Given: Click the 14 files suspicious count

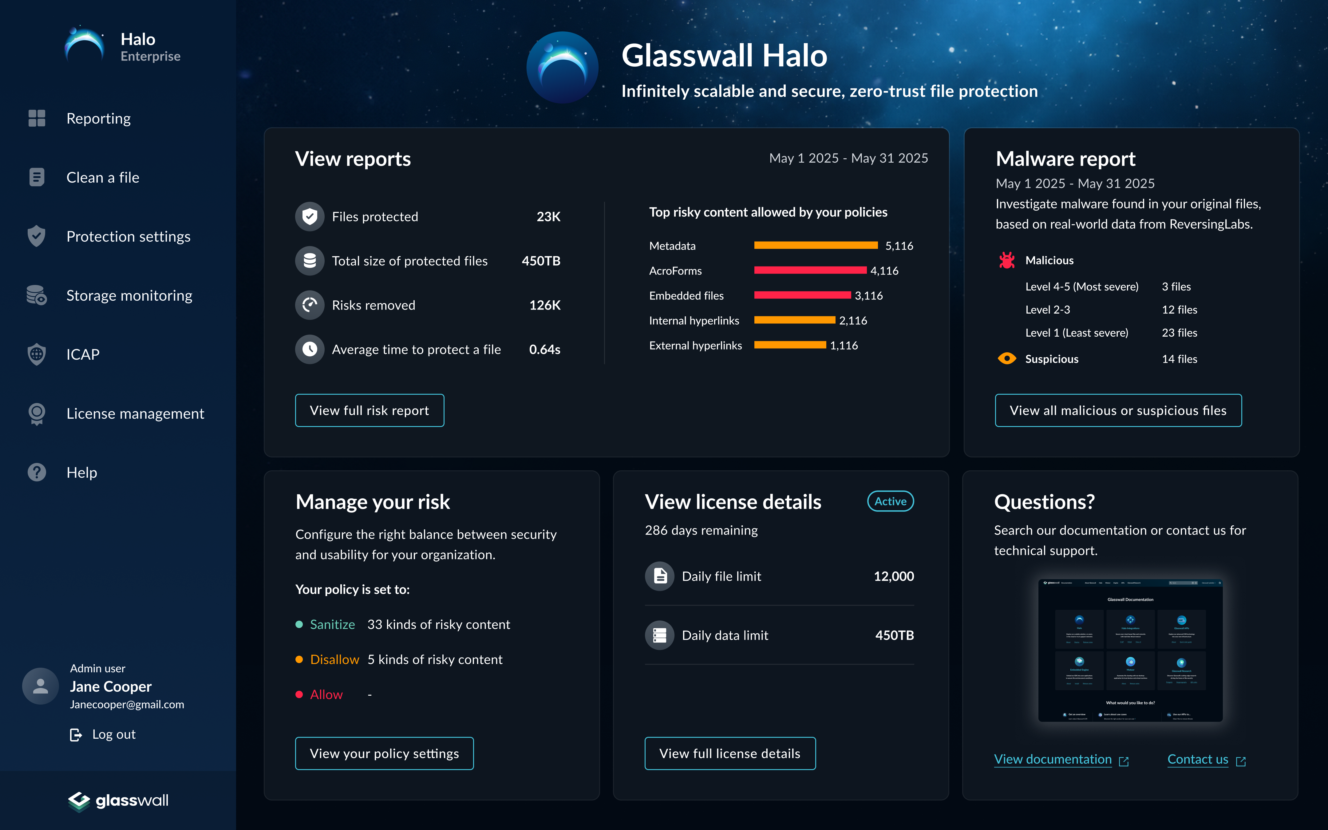Looking at the screenshot, I should 1180,358.
